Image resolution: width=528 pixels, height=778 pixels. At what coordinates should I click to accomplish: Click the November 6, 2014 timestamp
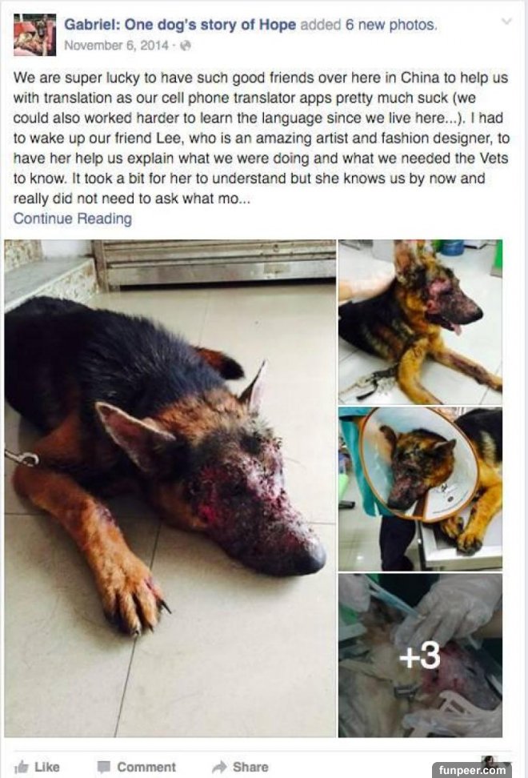(x=117, y=46)
